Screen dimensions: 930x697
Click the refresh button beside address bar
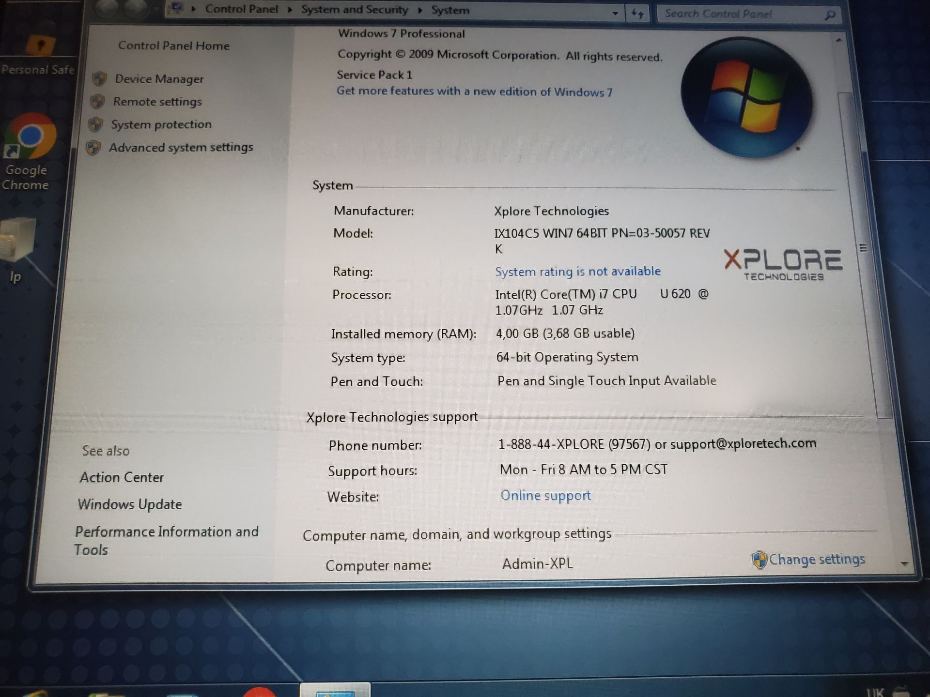(637, 14)
